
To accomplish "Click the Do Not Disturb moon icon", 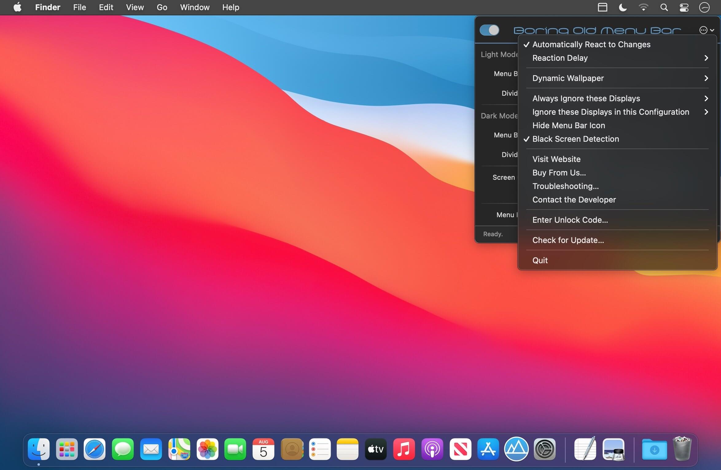I will click(623, 7).
